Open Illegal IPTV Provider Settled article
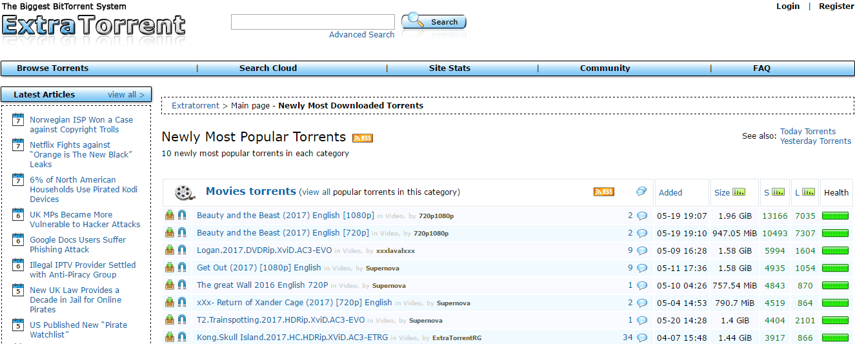The width and height of the screenshot is (855, 344). 83,270
